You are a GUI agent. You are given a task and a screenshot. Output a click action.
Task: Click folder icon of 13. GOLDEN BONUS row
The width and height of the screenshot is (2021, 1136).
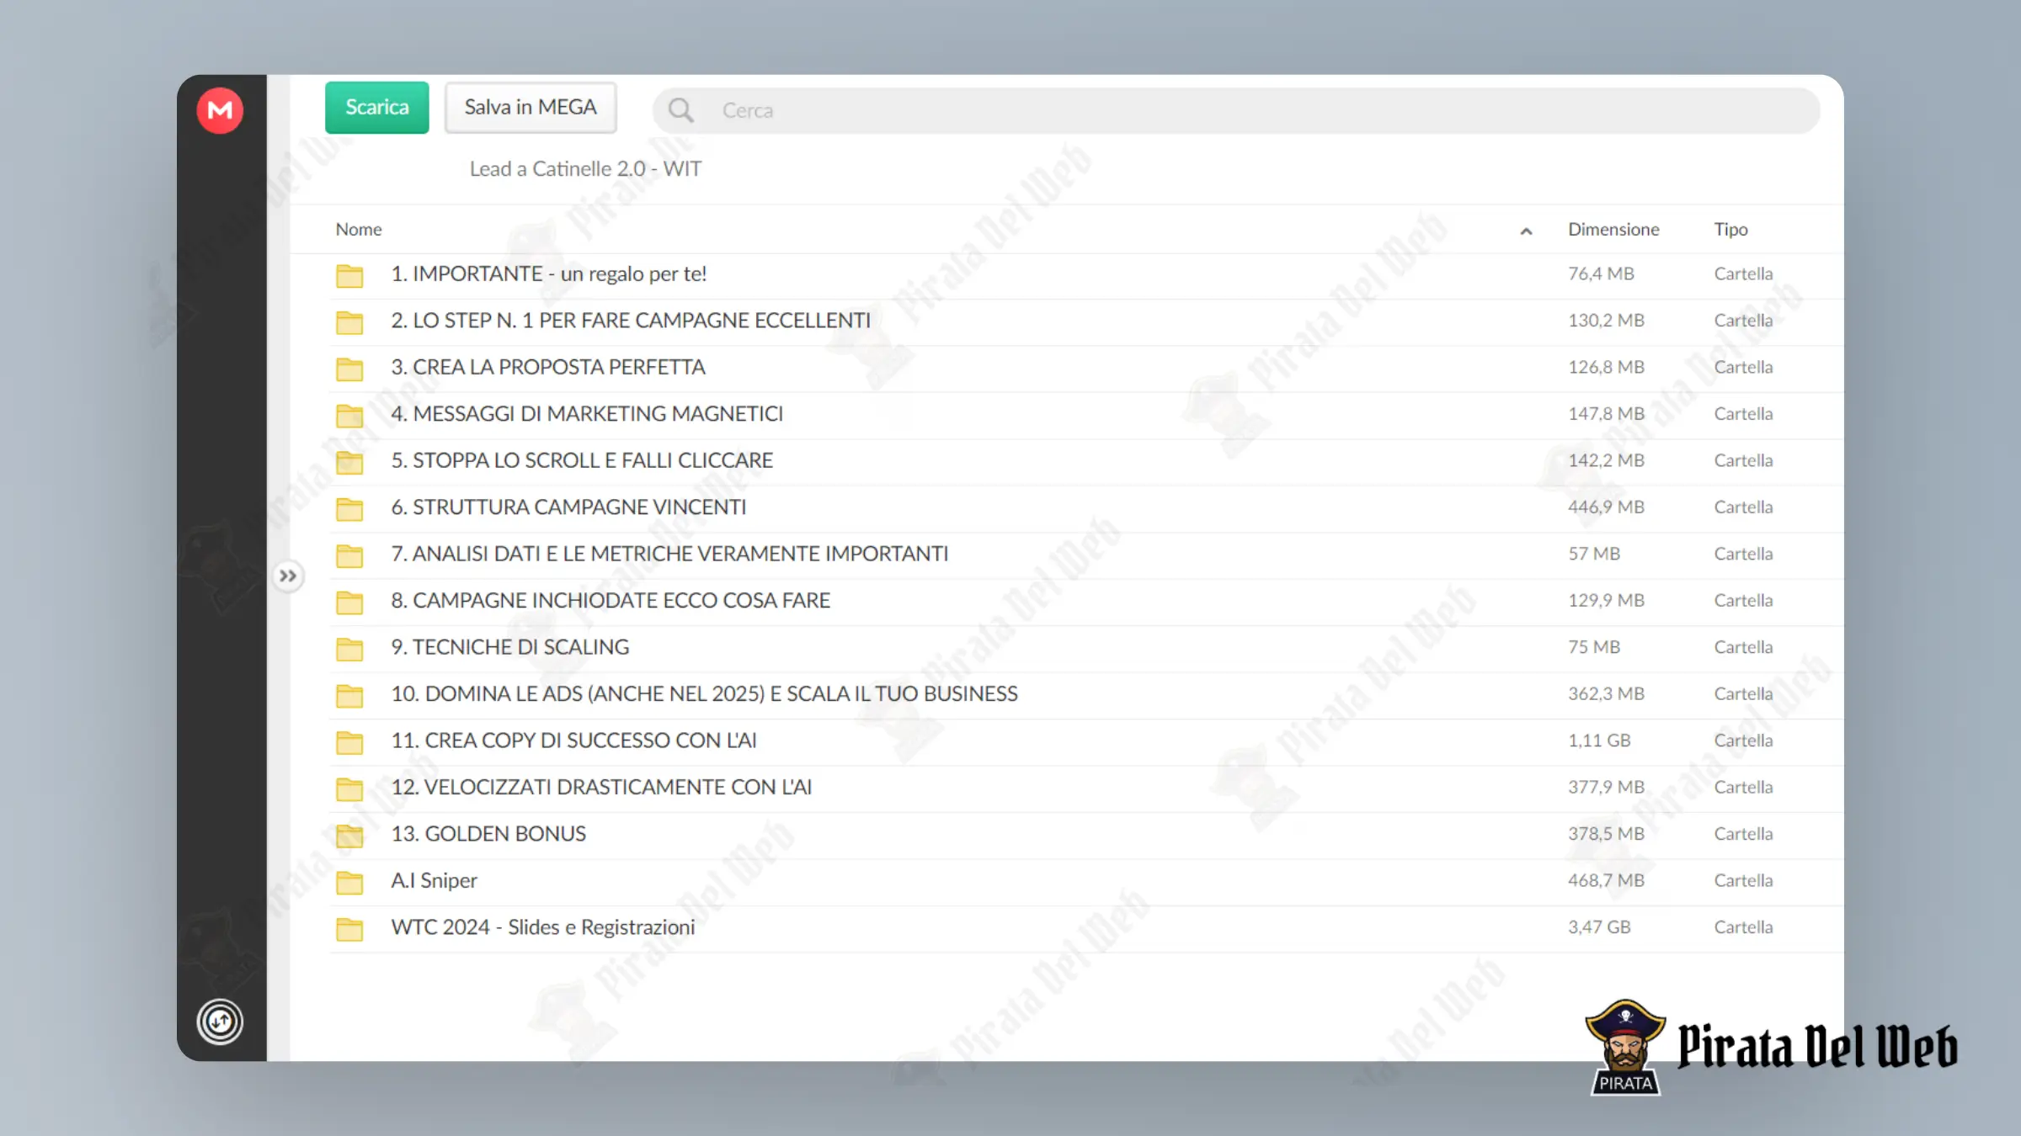(x=349, y=836)
